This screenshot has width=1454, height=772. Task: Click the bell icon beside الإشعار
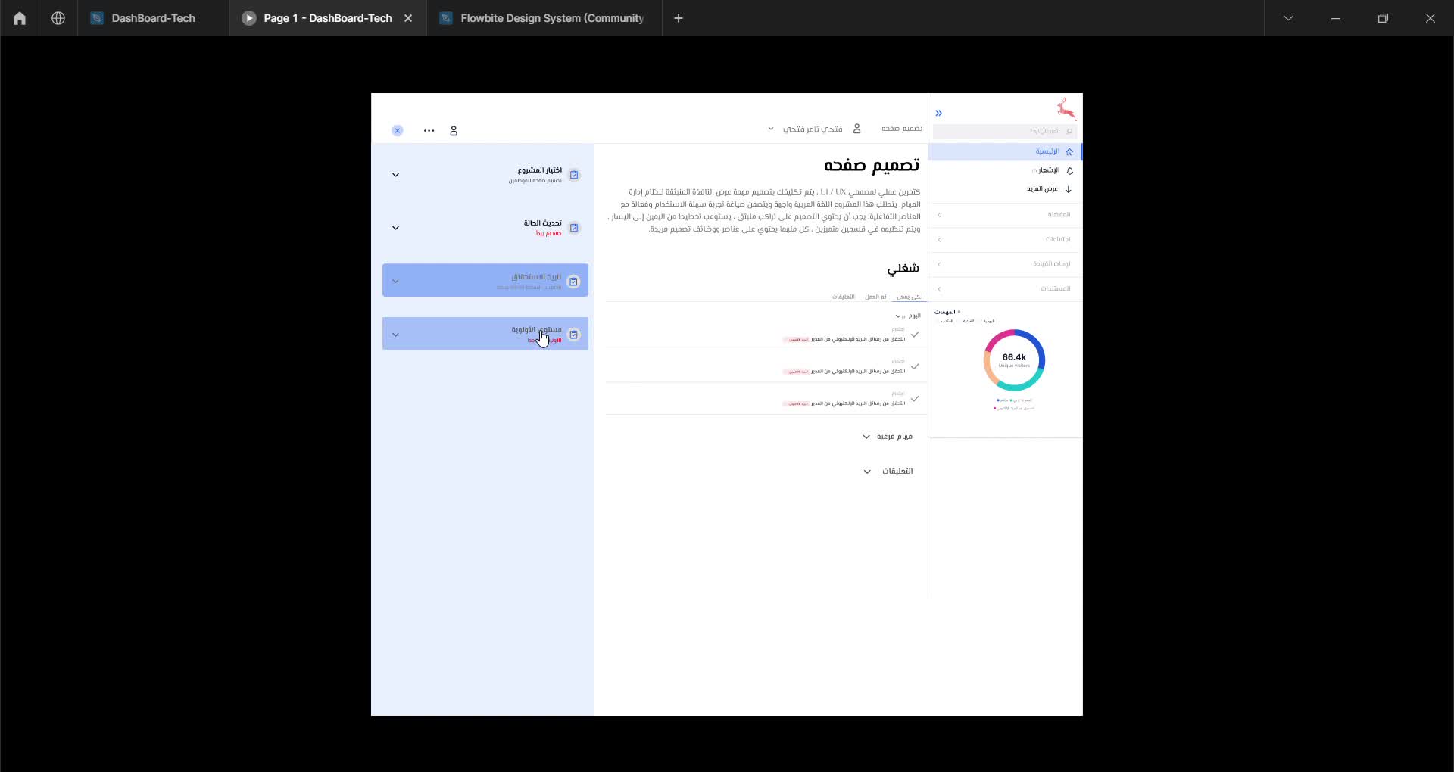1069,170
